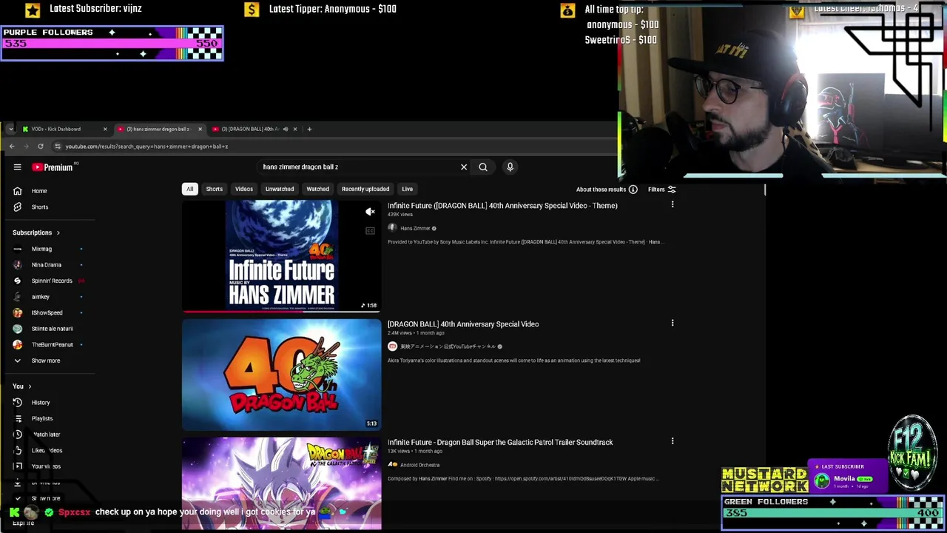Open the [DRAGON BALL] 40th Anniversary Special Video title
This screenshot has width=947, height=533.
pyautogui.click(x=463, y=324)
